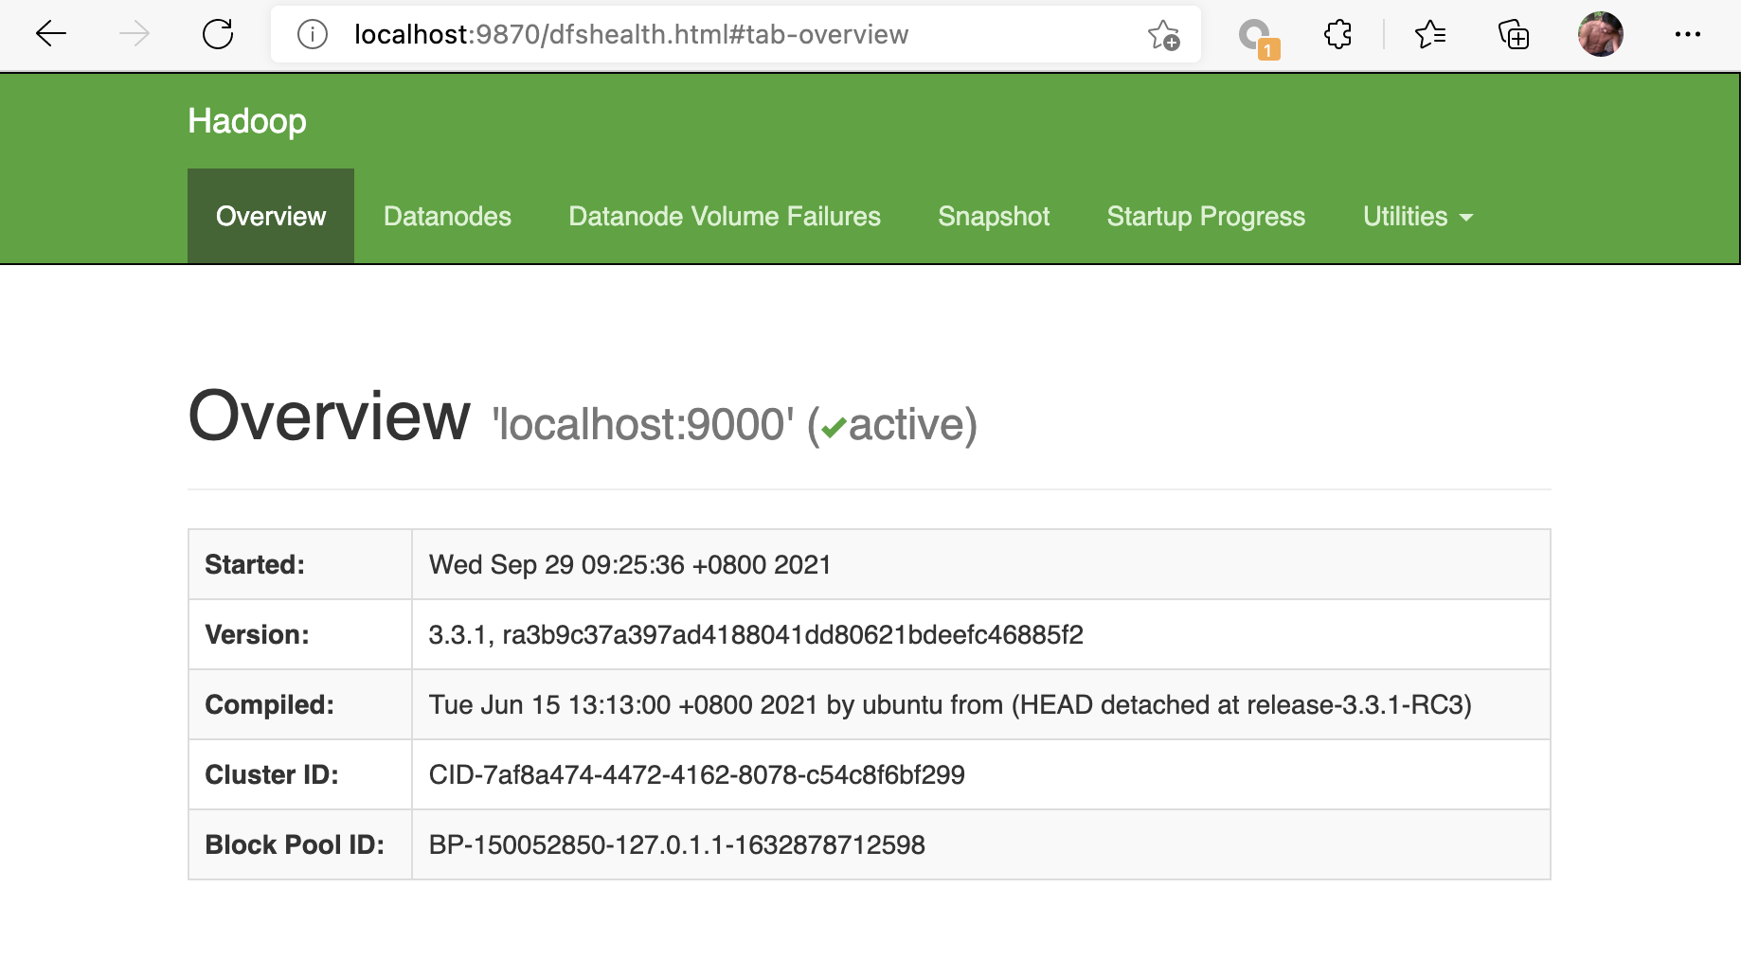Click the browser back arrow

coord(51,35)
